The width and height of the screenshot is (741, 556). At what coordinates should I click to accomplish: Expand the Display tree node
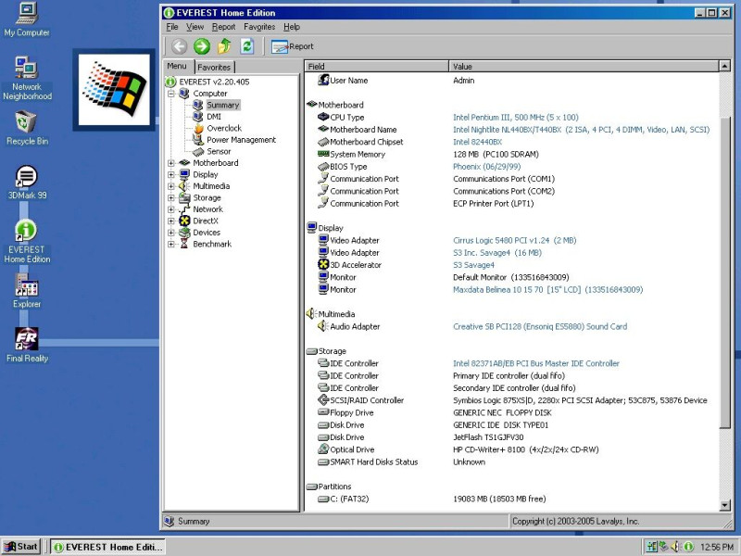point(171,174)
